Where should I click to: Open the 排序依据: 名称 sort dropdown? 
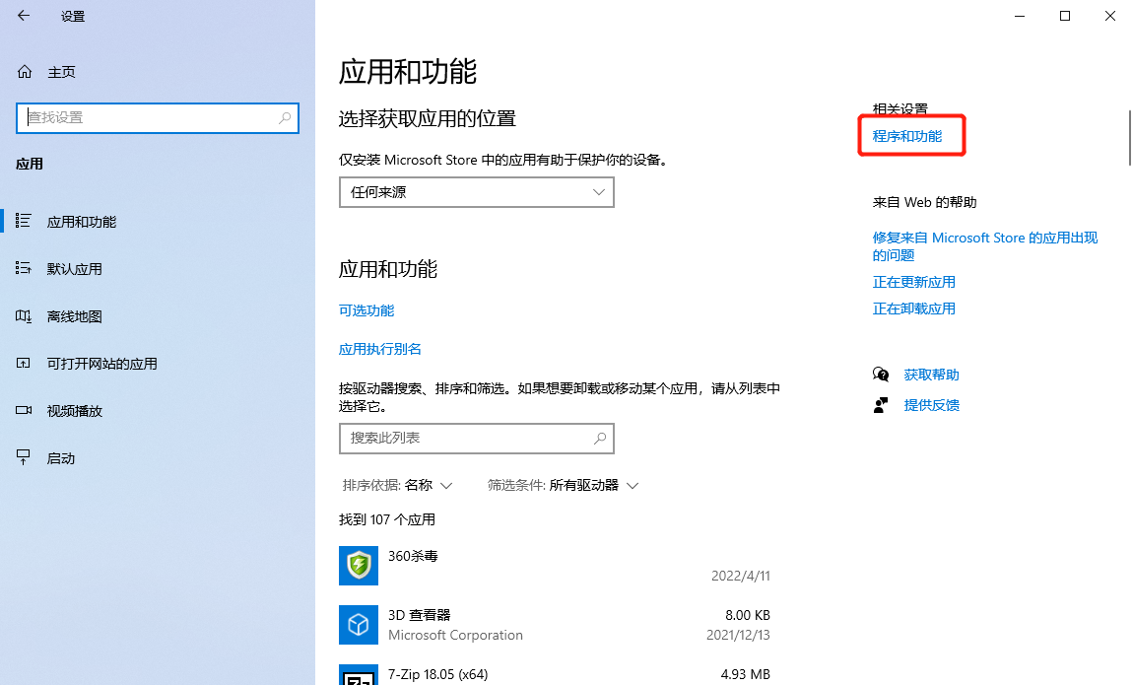point(397,486)
